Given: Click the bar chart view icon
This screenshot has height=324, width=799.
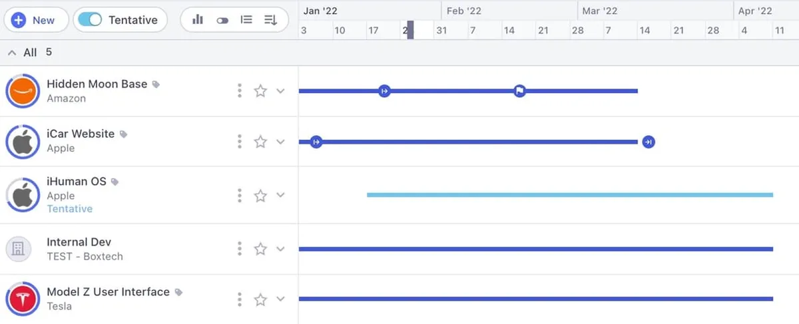Looking at the screenshot, I should [198, 20].
